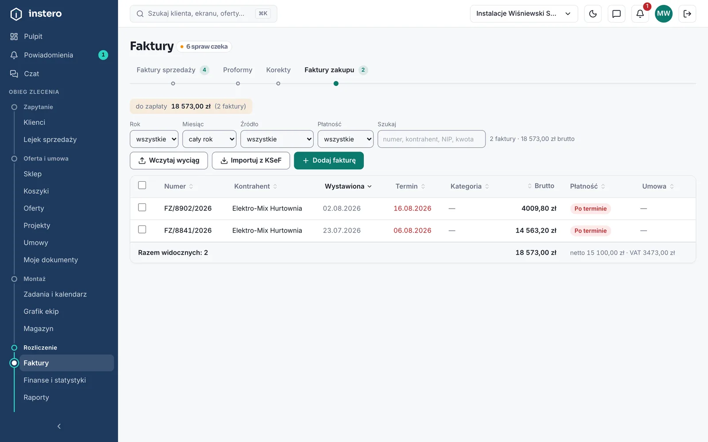Switch to Proformy tab
This screenshot has height=442, width=708.
click(x=238, y=70)
